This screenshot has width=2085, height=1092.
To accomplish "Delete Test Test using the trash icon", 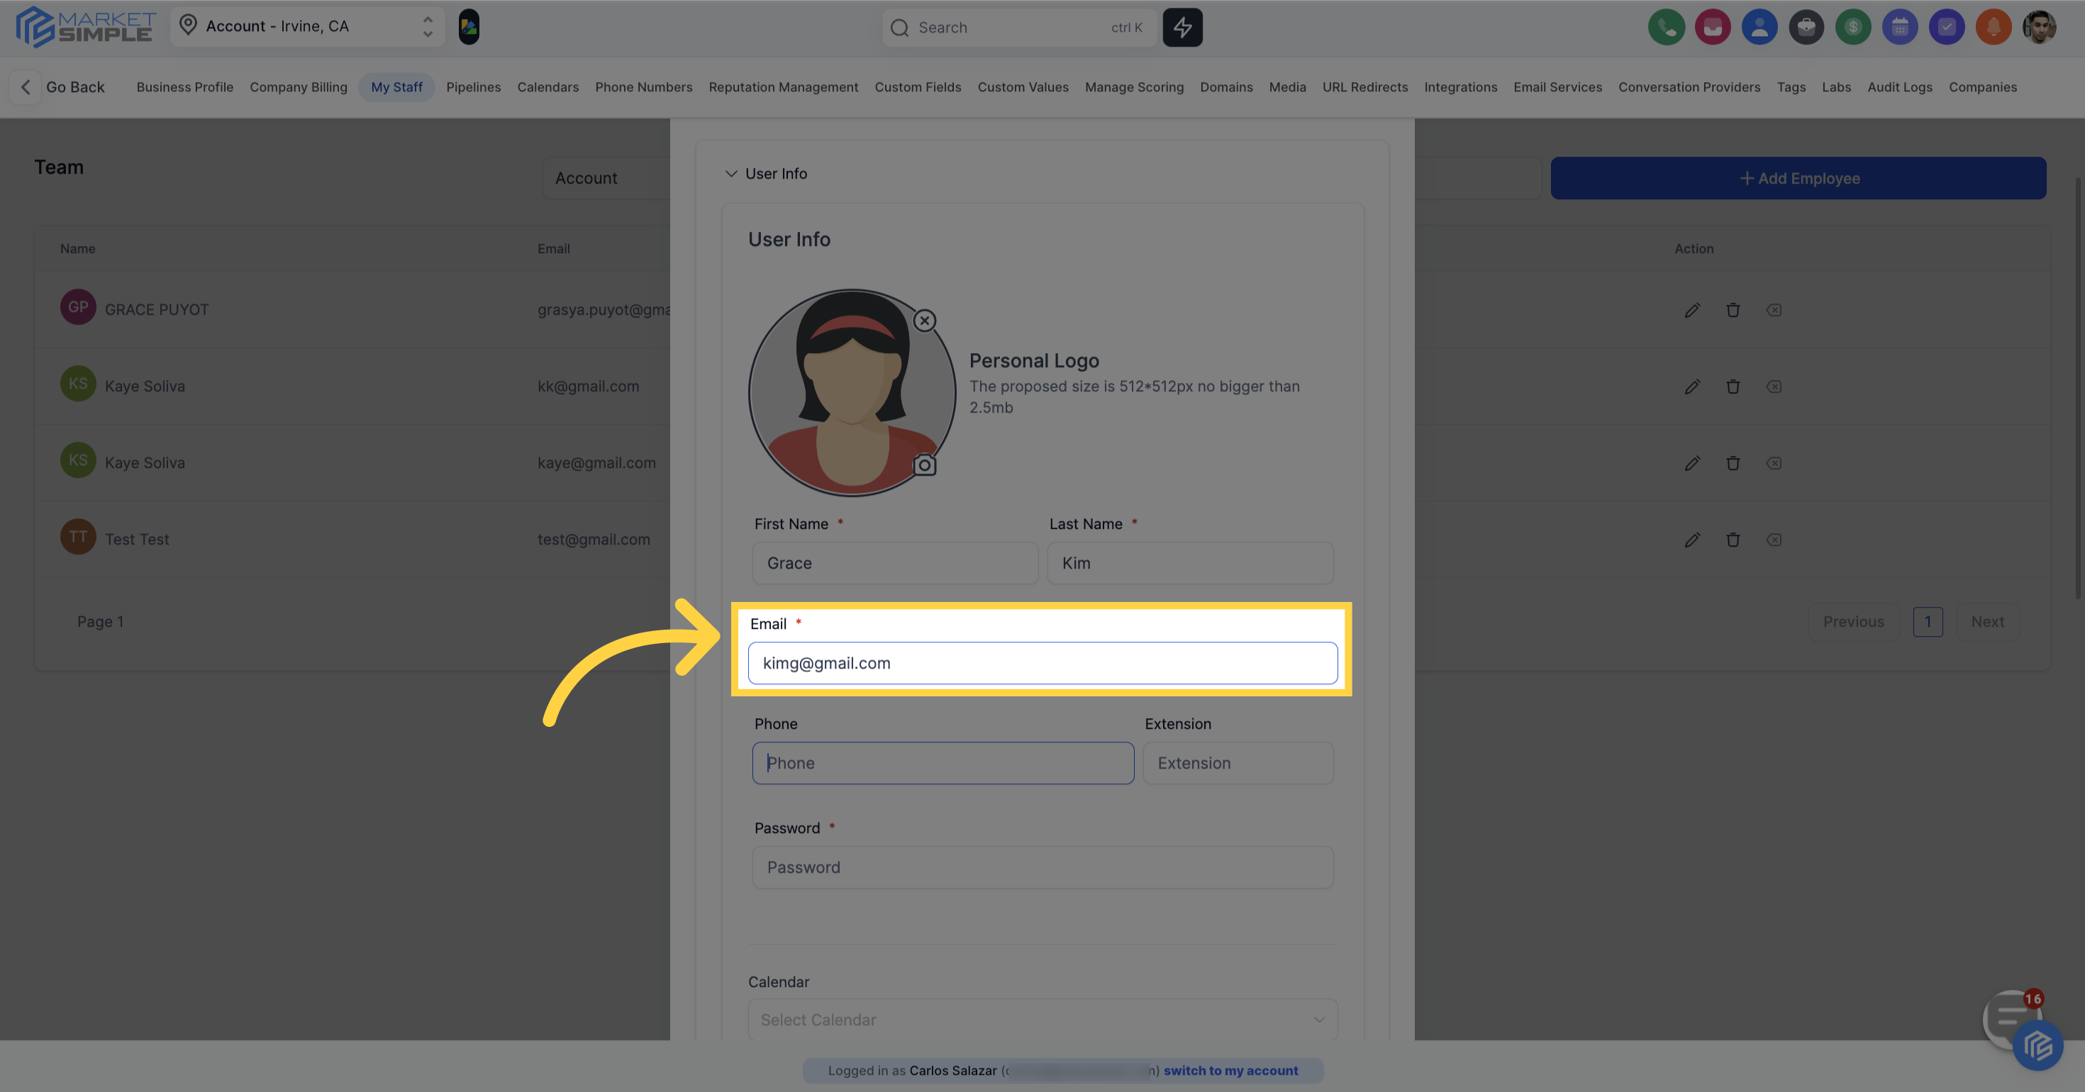I will pyautogui.click(x=1732, y=540).
